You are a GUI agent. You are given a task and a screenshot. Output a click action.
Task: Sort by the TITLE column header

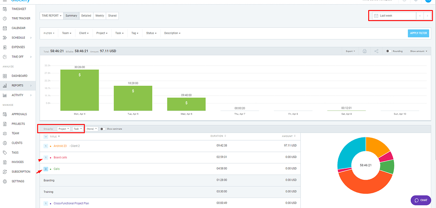pos(54,137)
